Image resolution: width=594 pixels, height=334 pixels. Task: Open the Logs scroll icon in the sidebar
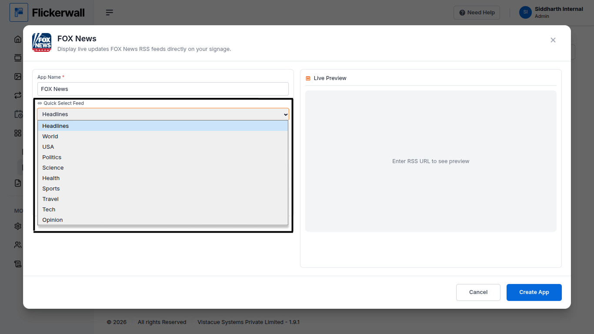pyautogui.click(x=18, y=264)
